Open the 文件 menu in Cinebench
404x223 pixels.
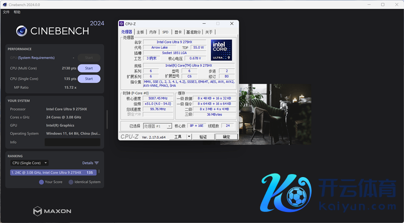pos(6,12)
